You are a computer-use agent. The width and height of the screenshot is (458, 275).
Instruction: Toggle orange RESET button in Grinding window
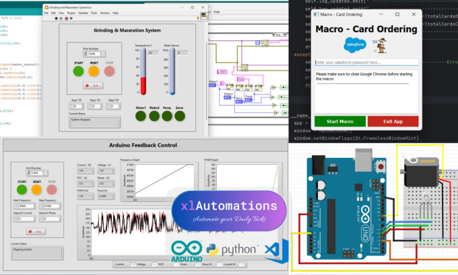94,71
